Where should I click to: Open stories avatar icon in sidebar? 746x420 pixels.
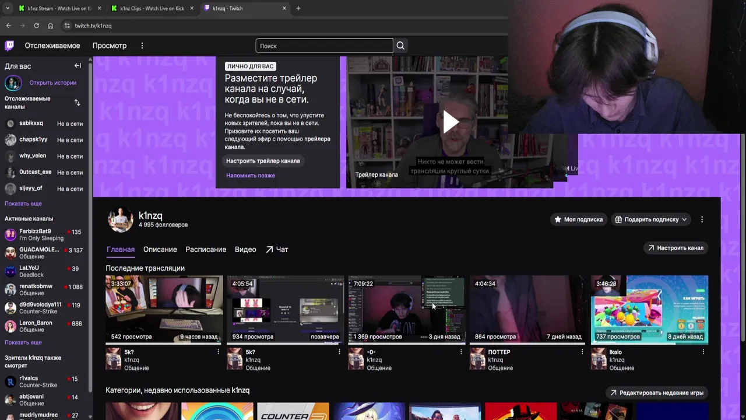tap(13, 83)
